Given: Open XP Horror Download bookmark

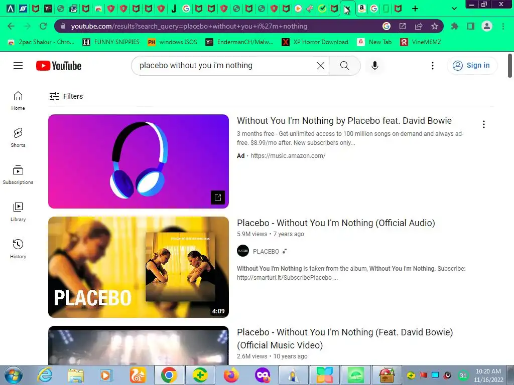Looking at the screenshot, I should point(315,42).
